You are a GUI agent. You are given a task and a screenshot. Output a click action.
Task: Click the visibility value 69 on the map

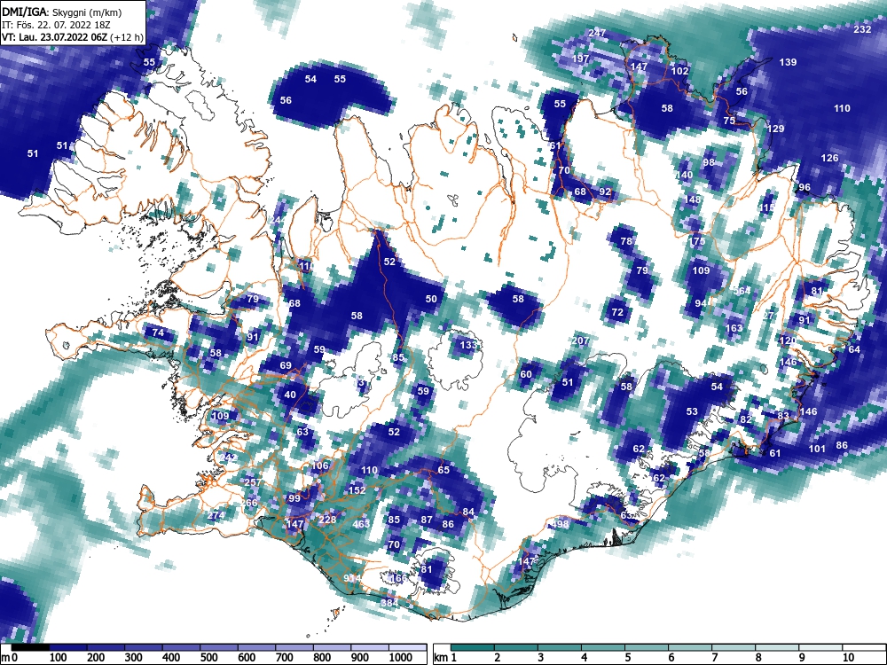(286, 365)
